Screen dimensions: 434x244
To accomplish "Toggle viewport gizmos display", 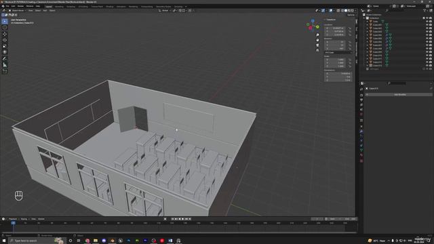I will (x=323, y=11).
